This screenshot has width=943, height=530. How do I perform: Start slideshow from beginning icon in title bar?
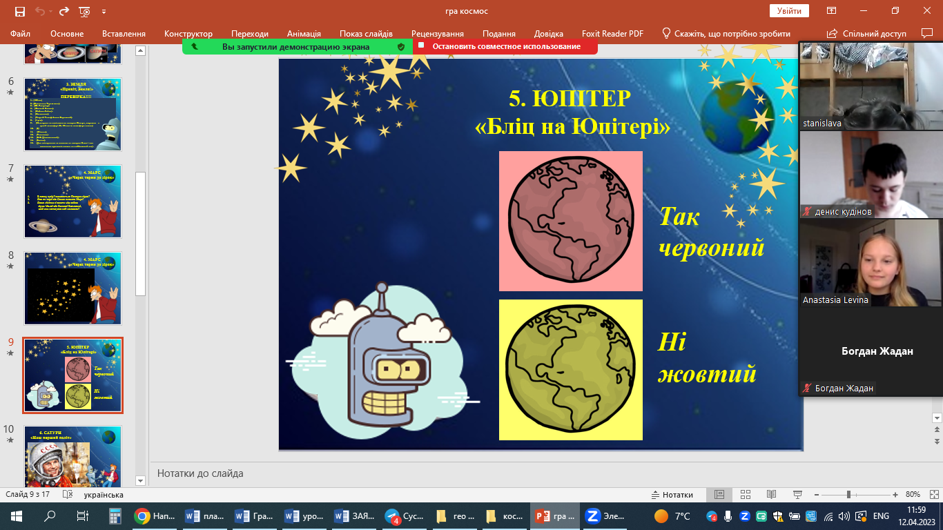(x=84, y=11)
